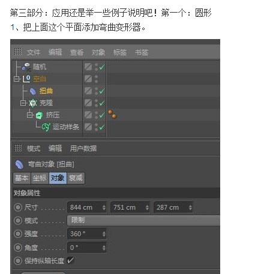Click the animation circle beside 角度
276x274 pixels.
[18, 248]
